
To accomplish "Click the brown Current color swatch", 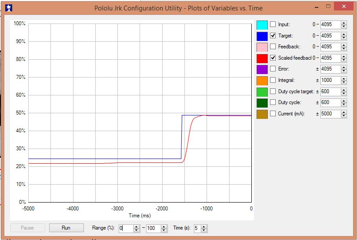I will pos(262,114).
